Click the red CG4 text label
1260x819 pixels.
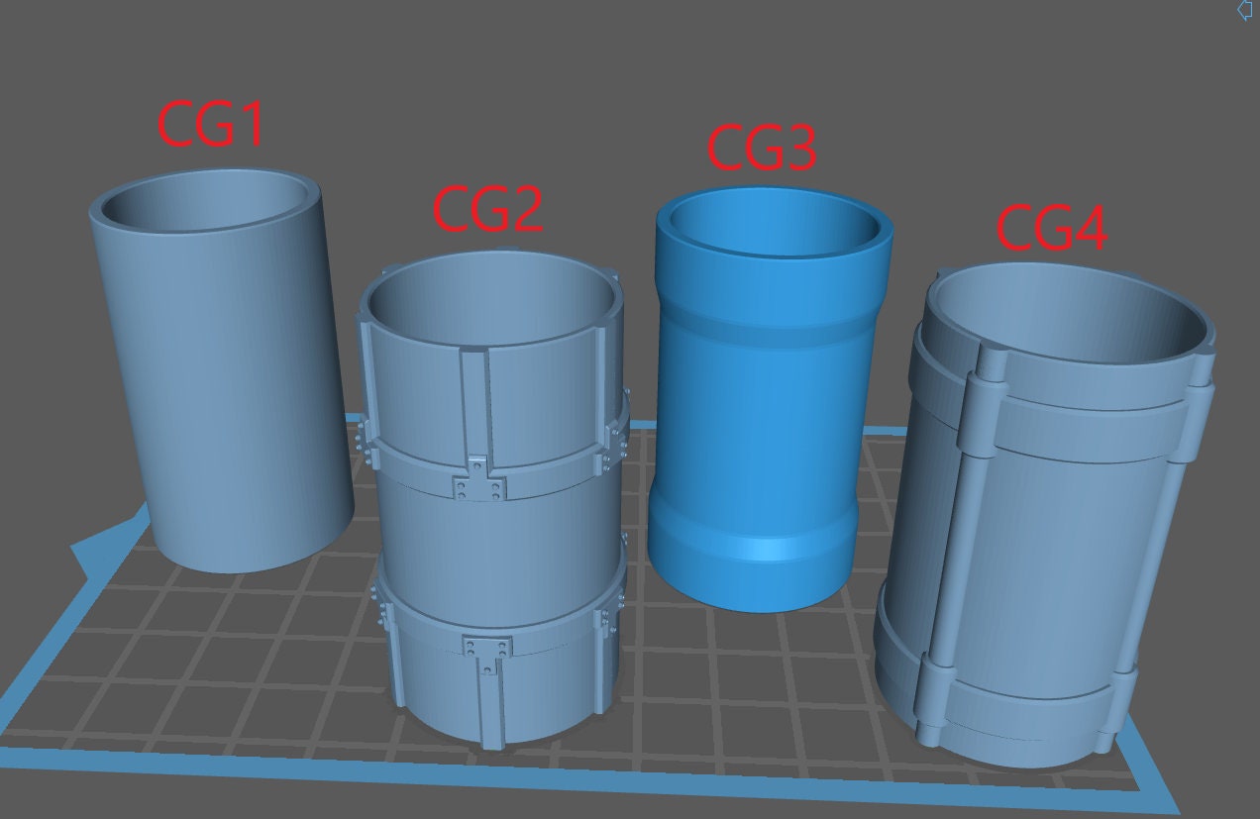pos(1050,228)
